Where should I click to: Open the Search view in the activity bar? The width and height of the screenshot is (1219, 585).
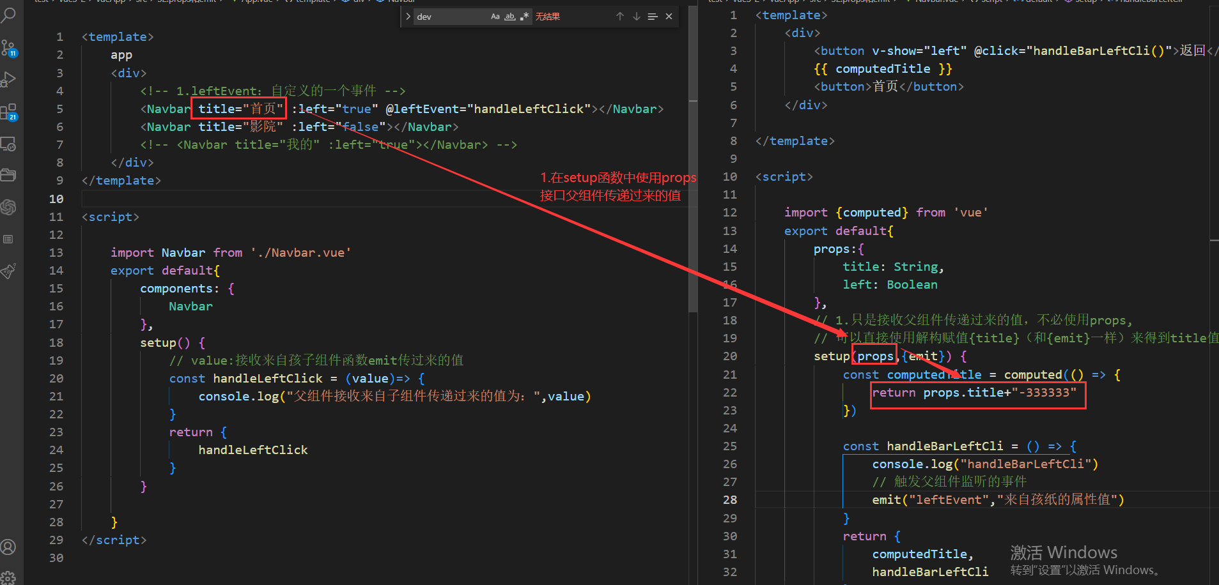[8, 15]
